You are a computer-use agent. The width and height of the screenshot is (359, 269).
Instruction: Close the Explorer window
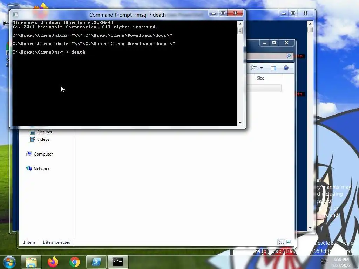click(286, 43)
